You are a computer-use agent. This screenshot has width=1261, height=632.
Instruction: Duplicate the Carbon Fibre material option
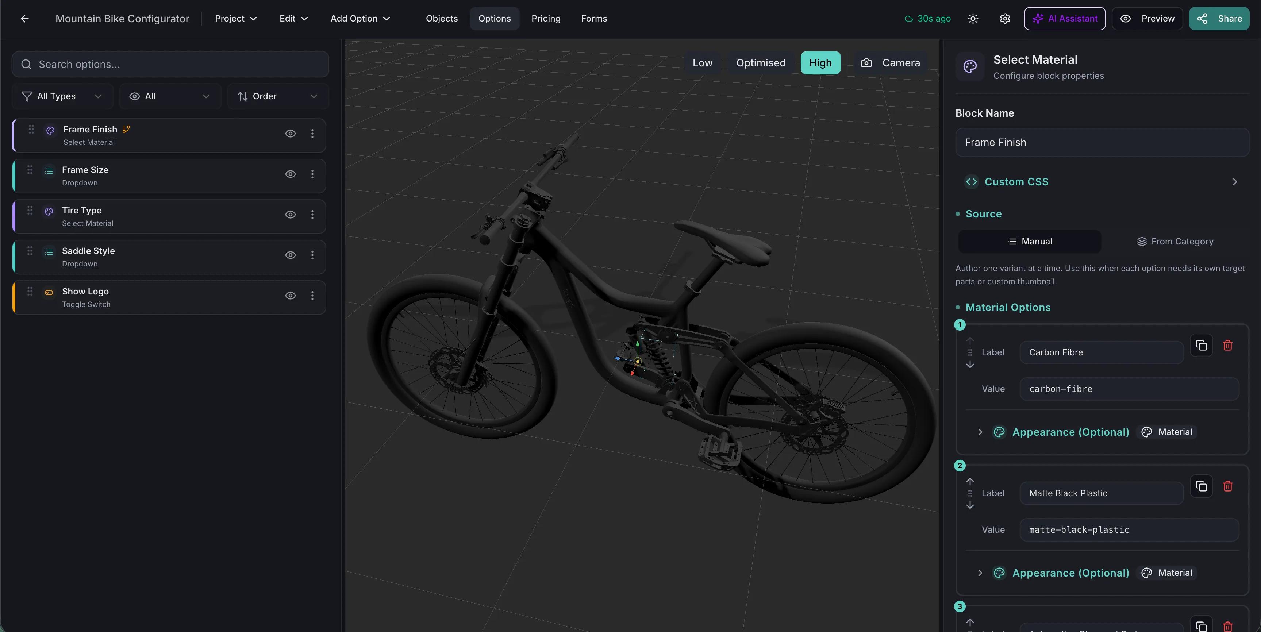(1201, 345)
